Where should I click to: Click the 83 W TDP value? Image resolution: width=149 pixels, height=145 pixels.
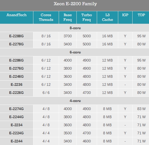[x=141, y=109]
